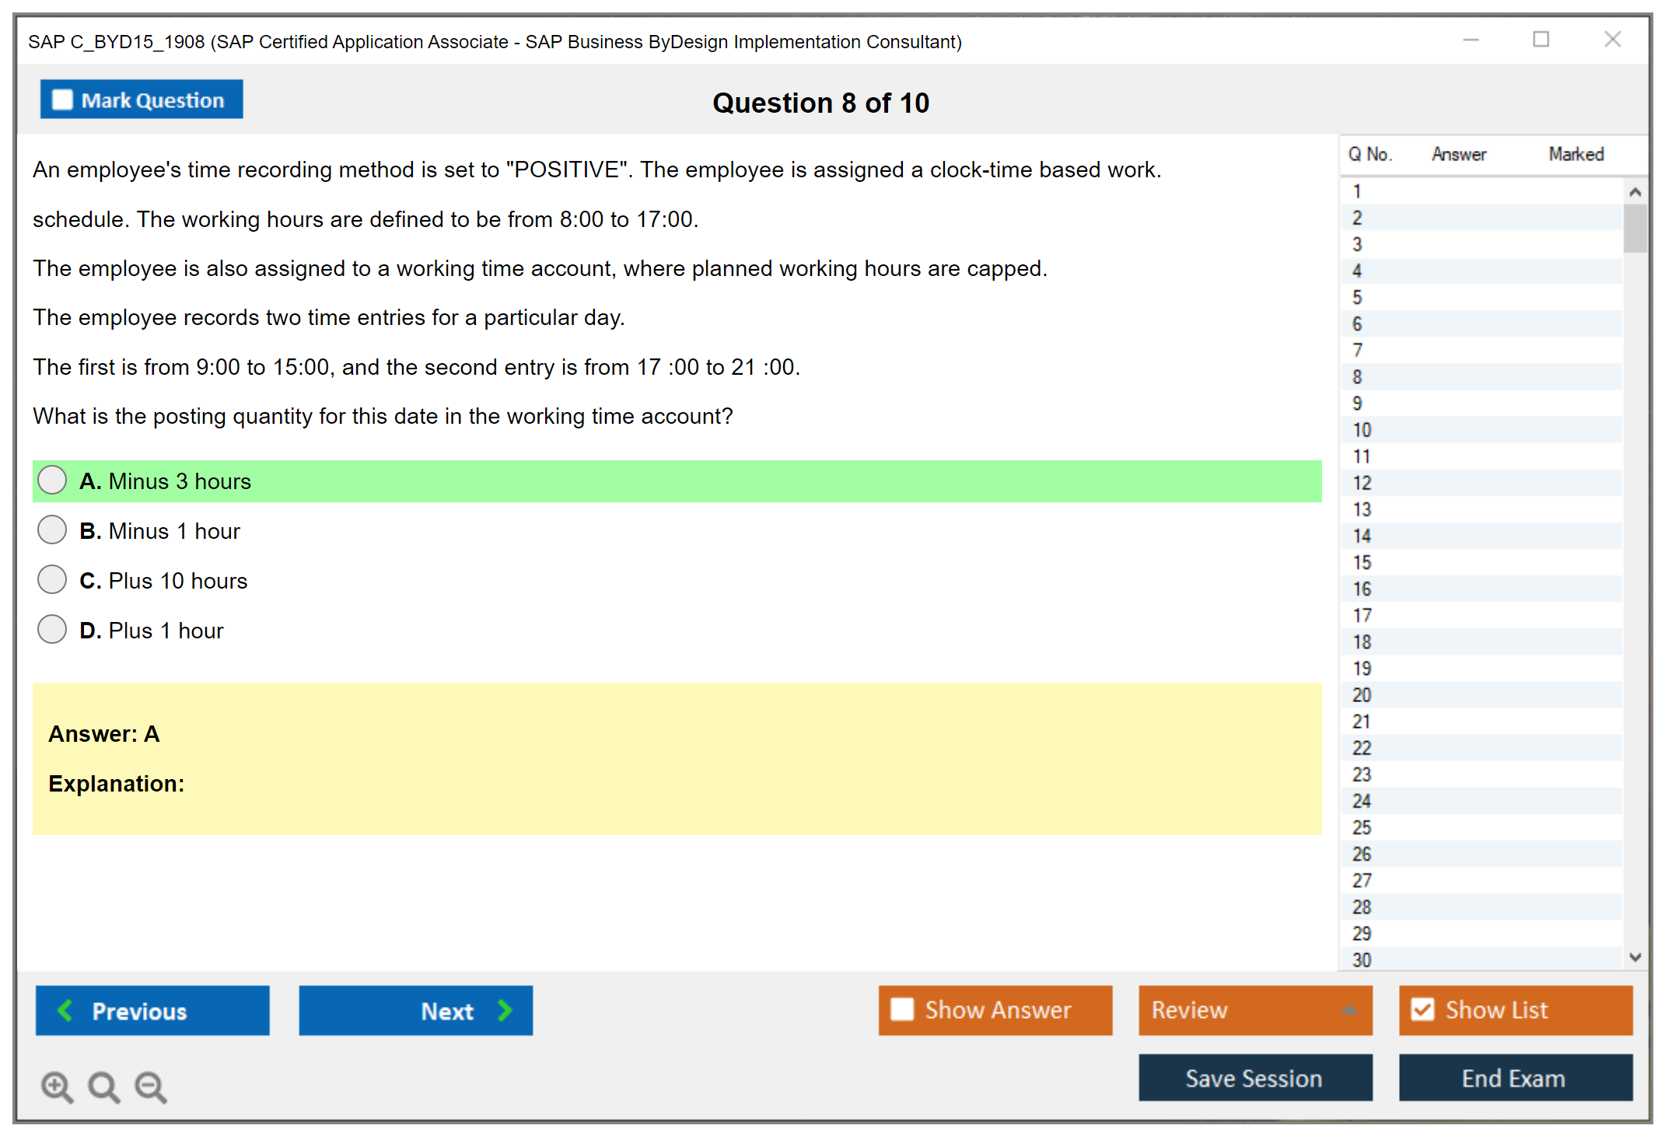Image resolution: width=1672 pixels, height=1143 pixels.
Task: Click the zoom out magnifier icon
Action: [x=151, y=1086]
